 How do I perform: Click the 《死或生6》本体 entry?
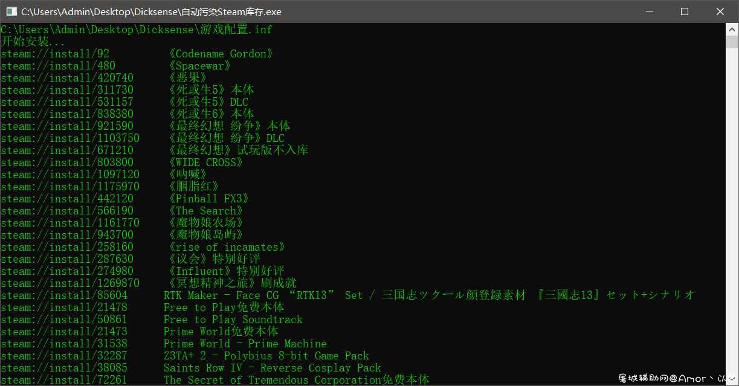212,114
